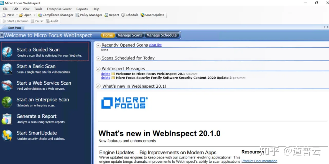Collapse the Recently Opened Scans section
This screenshot has width=329, height=164.
coord(98,45)
